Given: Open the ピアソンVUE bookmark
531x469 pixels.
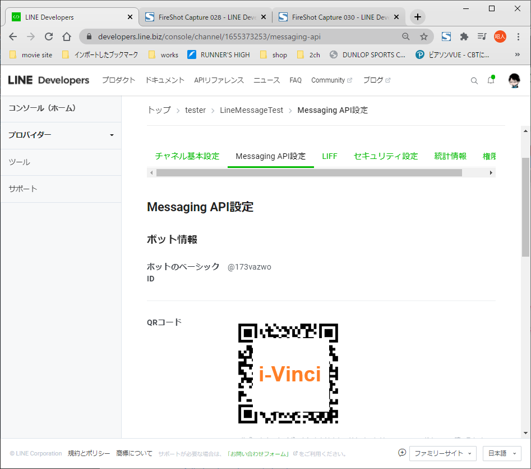Looking at the screenshot, I should click(x=452, y=54).
